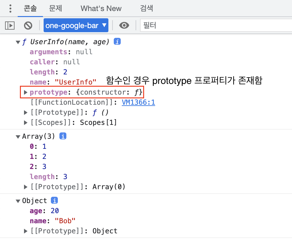
Task: Open live expression eye icon
Action: (x=124, y=26)
